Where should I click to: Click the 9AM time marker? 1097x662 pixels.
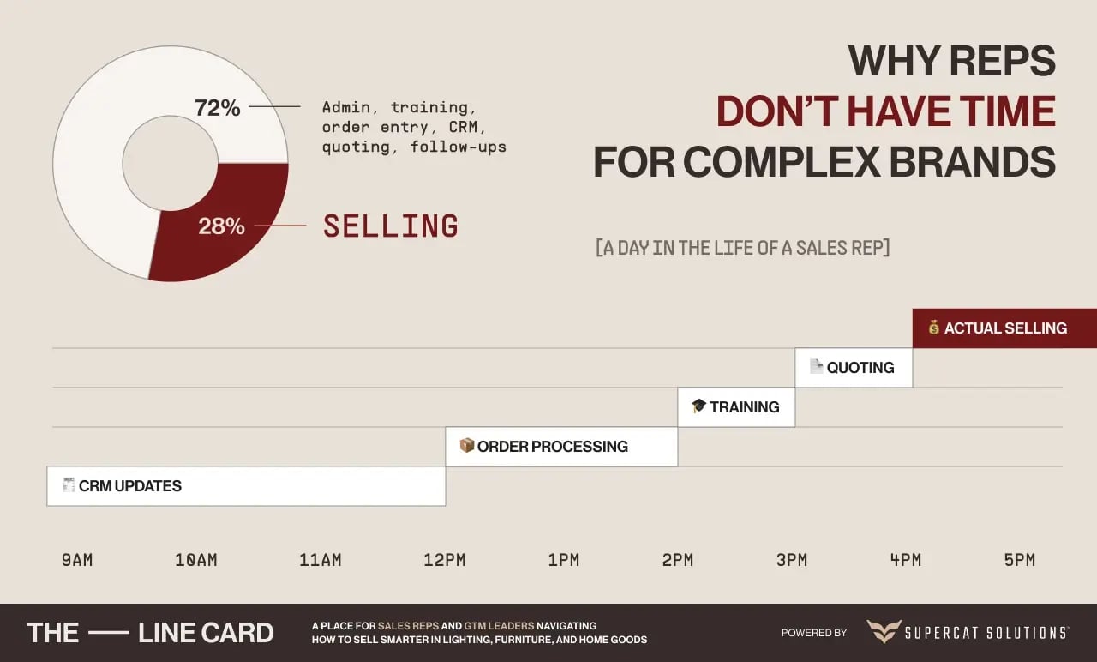pyautogui.click(x=76, y=561)
